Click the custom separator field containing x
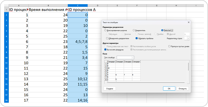Viewport: 208px width, 107px height. [x=187, y=34]
